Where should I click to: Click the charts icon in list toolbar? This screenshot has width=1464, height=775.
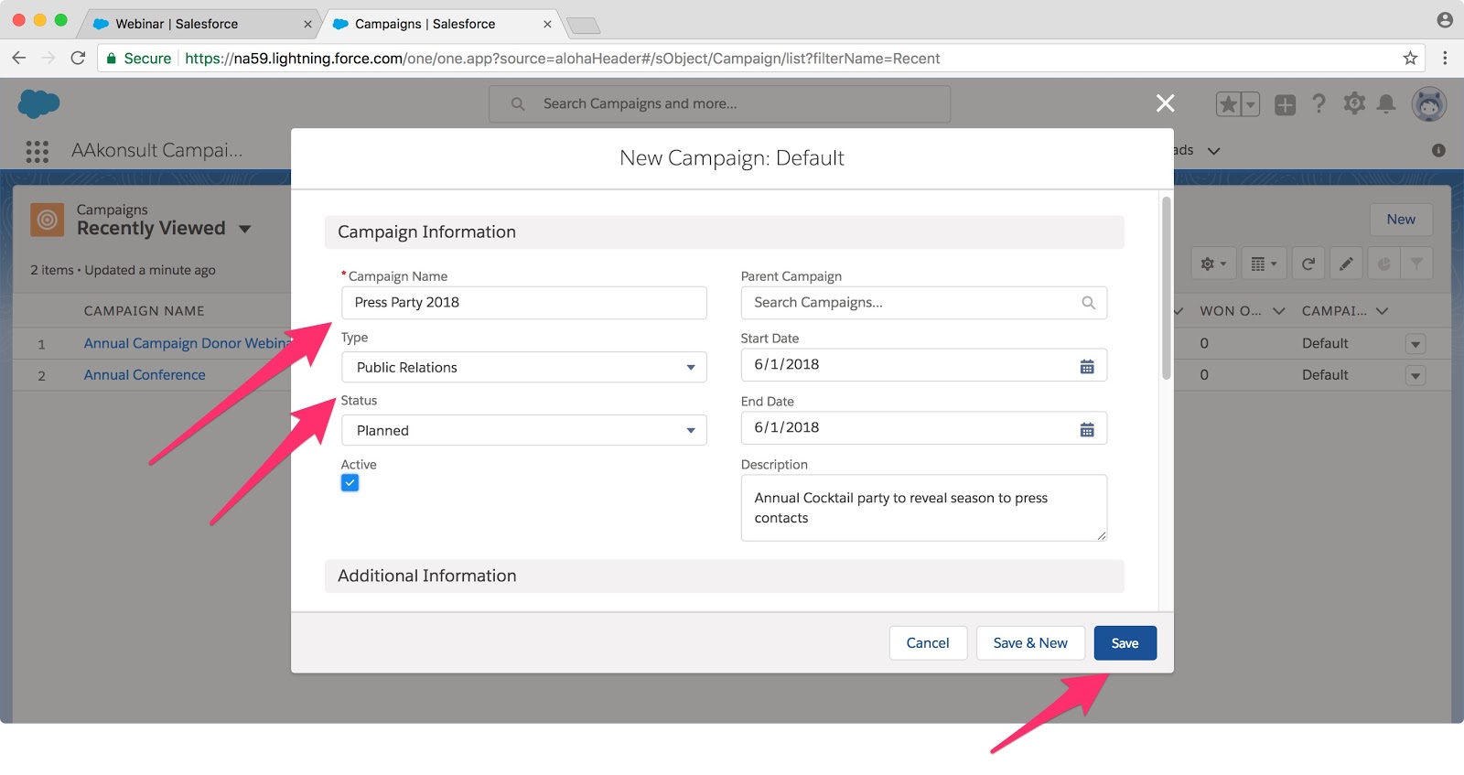tap(1383, 264)
